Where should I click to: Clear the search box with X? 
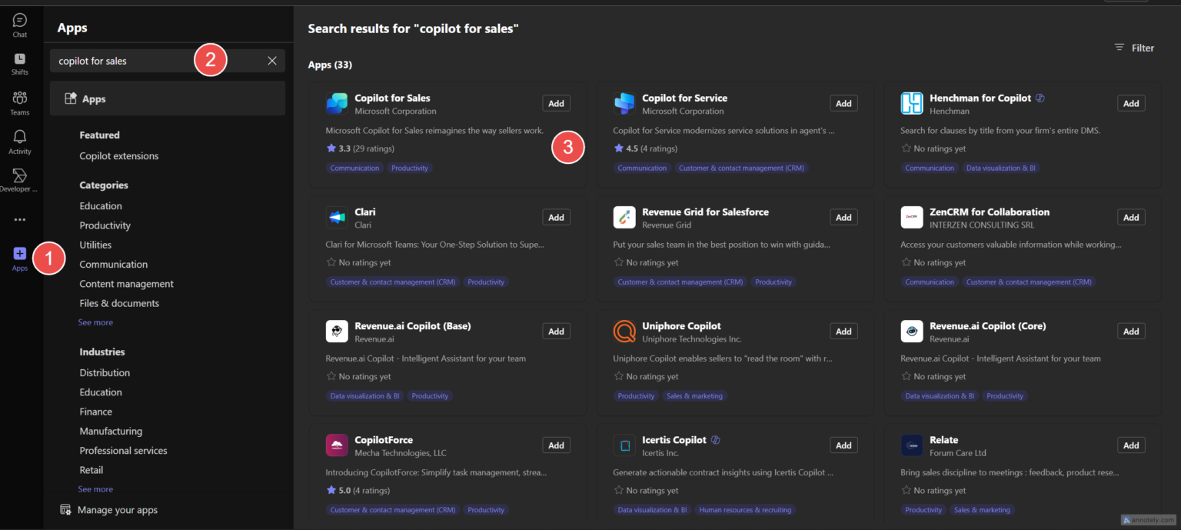click(x=272, y=61)
